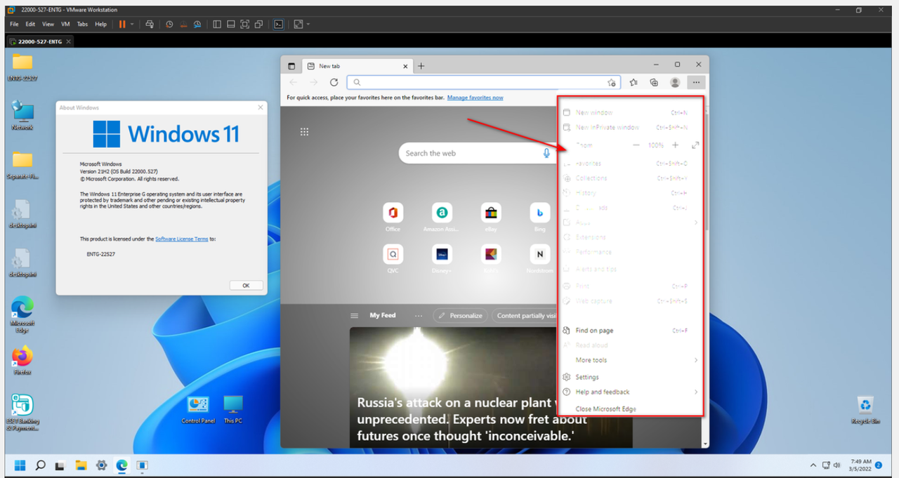Open the snapshot manager icon

point(197,24)
